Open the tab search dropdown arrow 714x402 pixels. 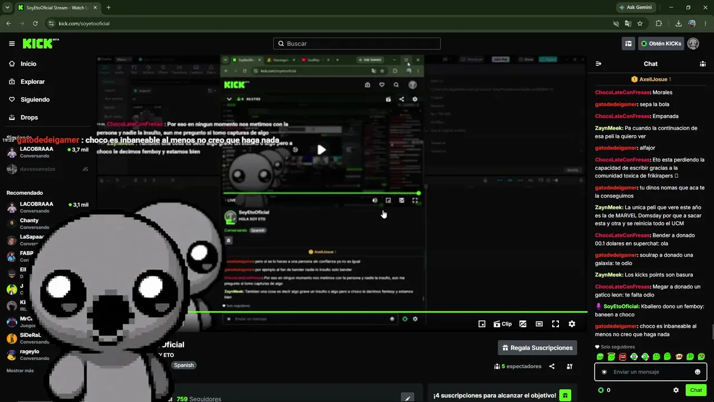click(x=7, y=8)
